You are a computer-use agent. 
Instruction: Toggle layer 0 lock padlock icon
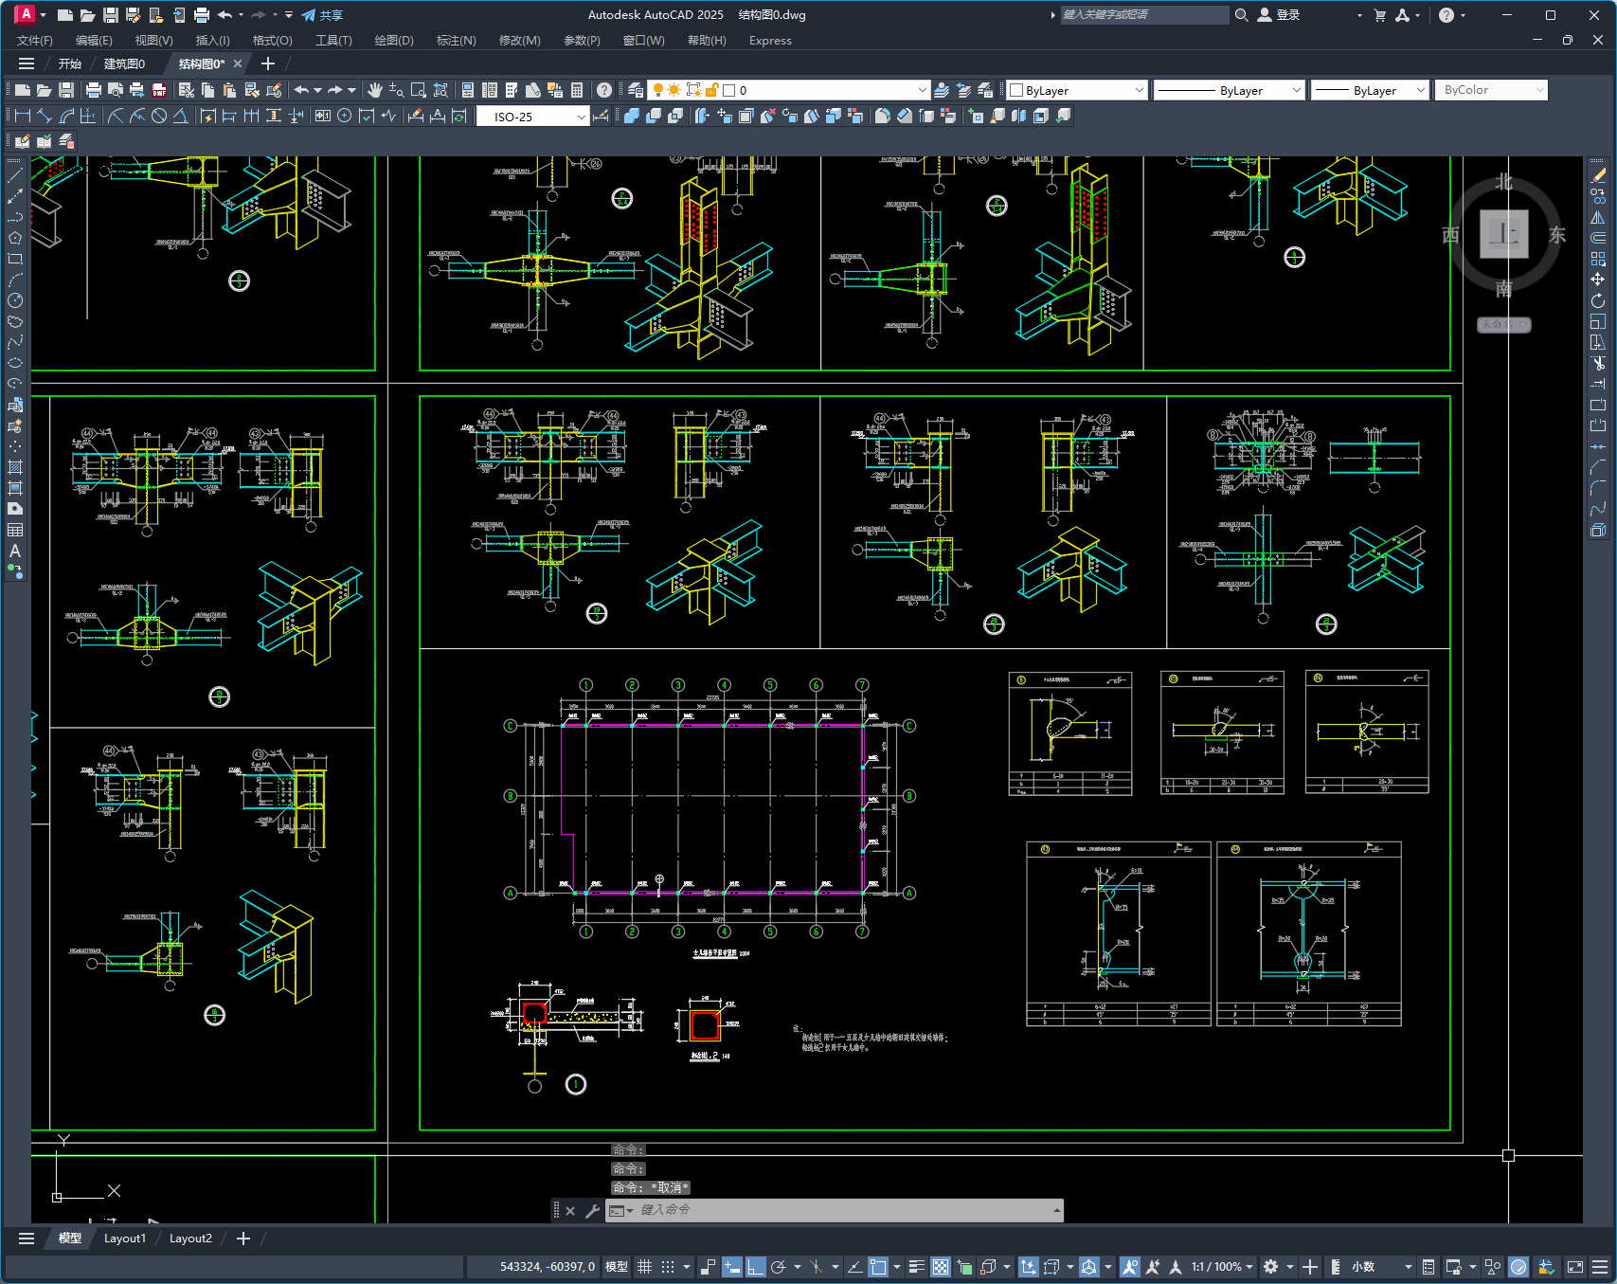click(x=711, y=90)
